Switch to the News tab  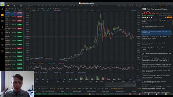coord(161,6)
